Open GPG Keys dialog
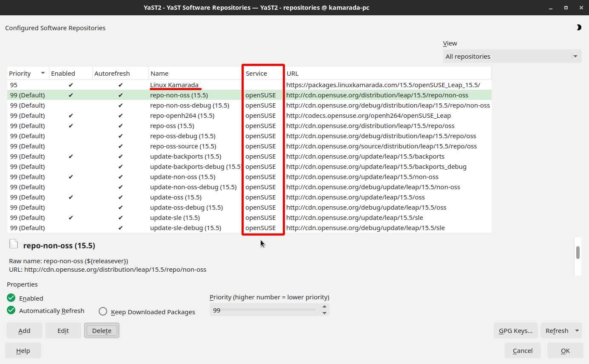 [516, 330]
